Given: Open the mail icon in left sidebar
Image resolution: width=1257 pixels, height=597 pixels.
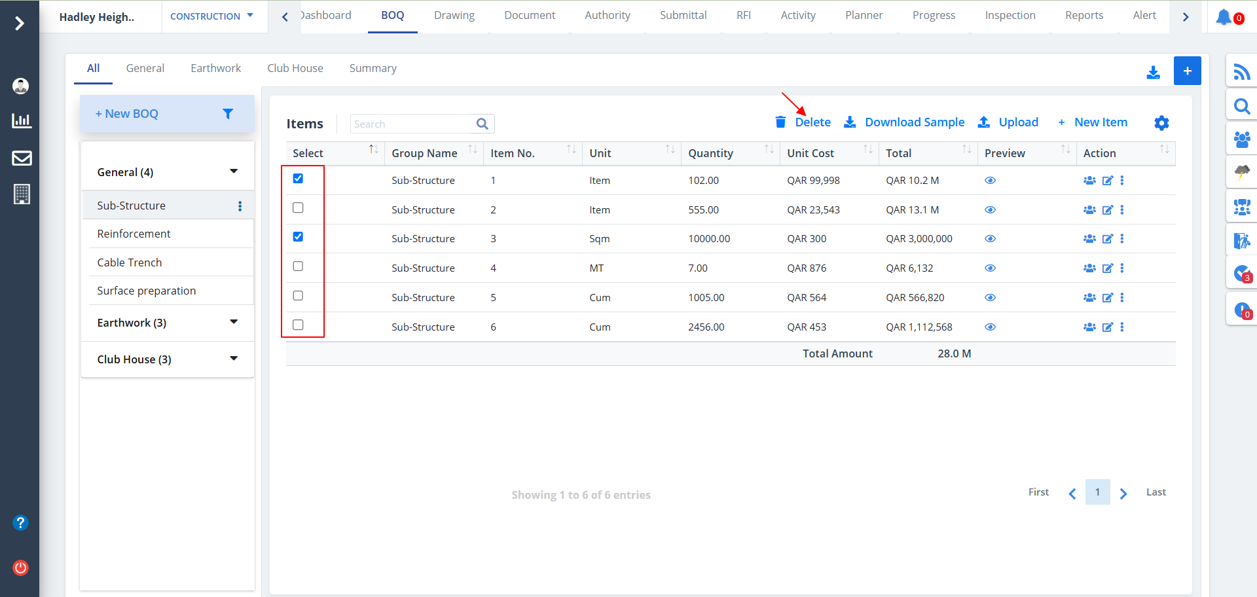Looking at the screenshot, I should 22,158.
